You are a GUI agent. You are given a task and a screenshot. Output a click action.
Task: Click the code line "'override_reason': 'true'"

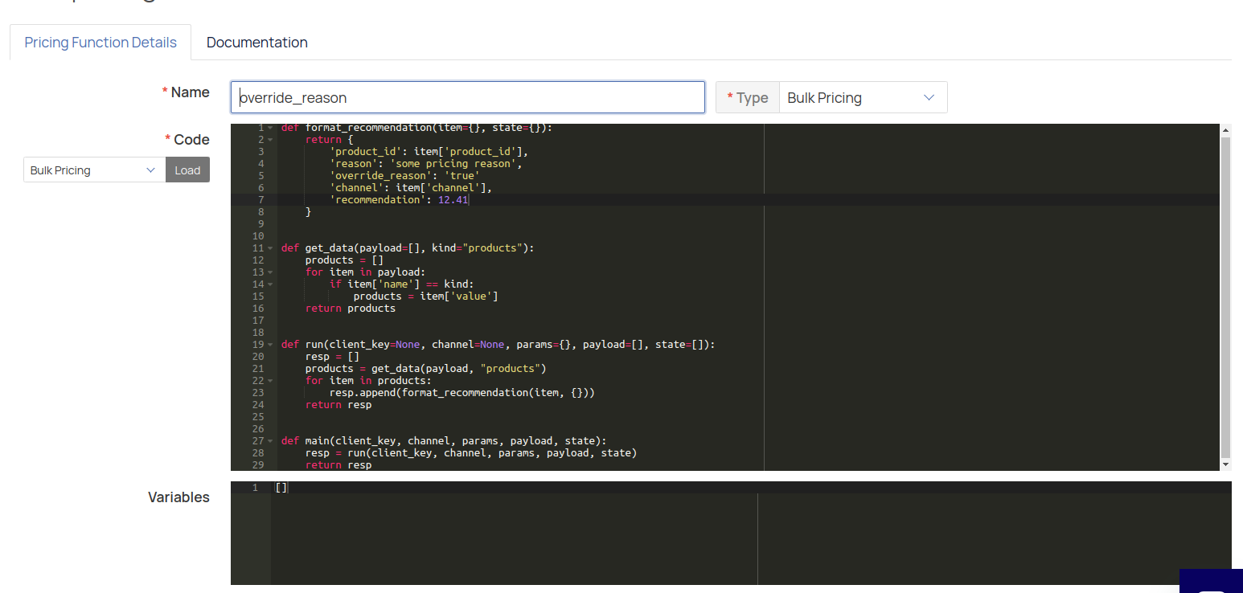pos(404,176)
